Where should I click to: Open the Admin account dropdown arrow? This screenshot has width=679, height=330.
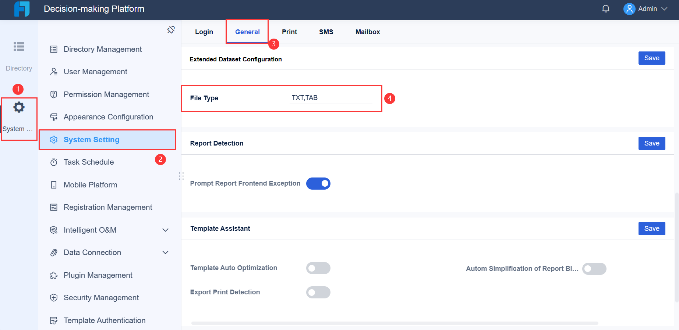pos(664,9)
